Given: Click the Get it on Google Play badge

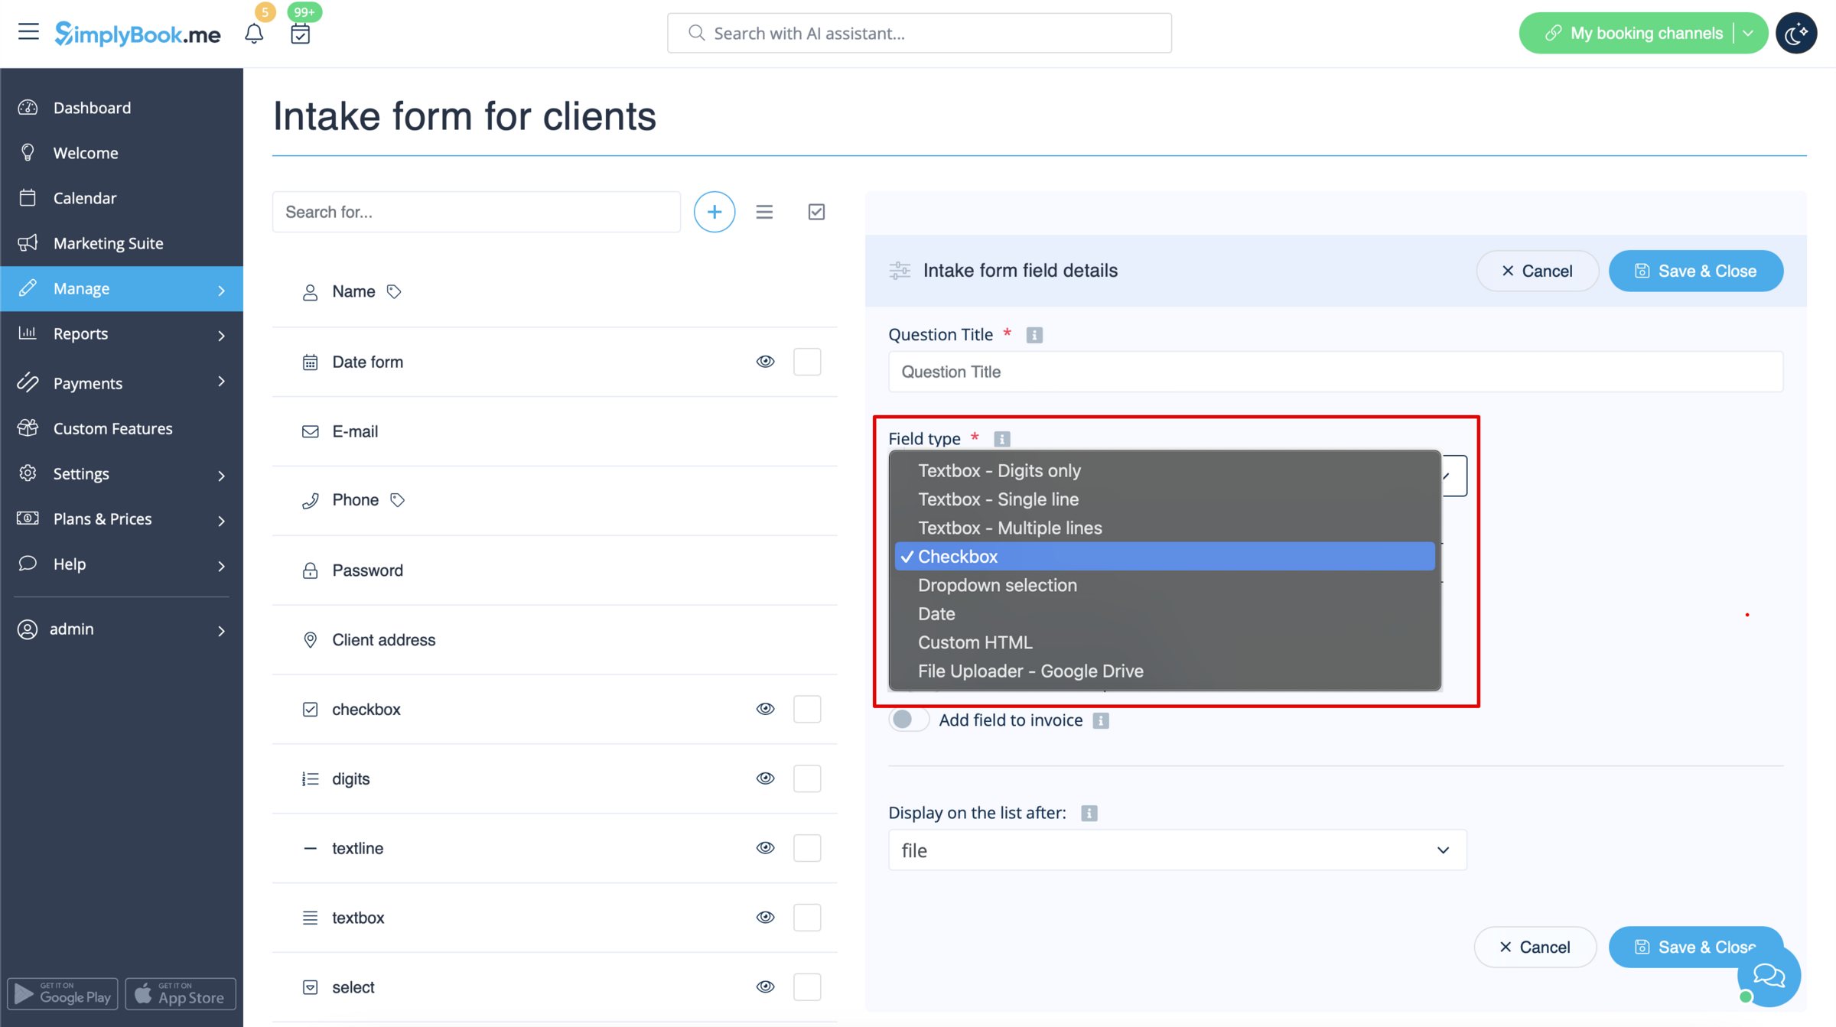Looking at the screenshot, I should 62,993.
